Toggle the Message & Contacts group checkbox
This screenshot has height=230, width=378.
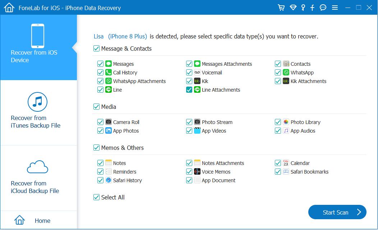click(x=96, y=49)
